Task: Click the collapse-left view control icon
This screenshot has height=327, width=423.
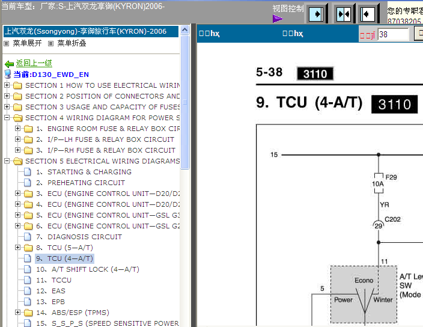Action: coord(368,14)
